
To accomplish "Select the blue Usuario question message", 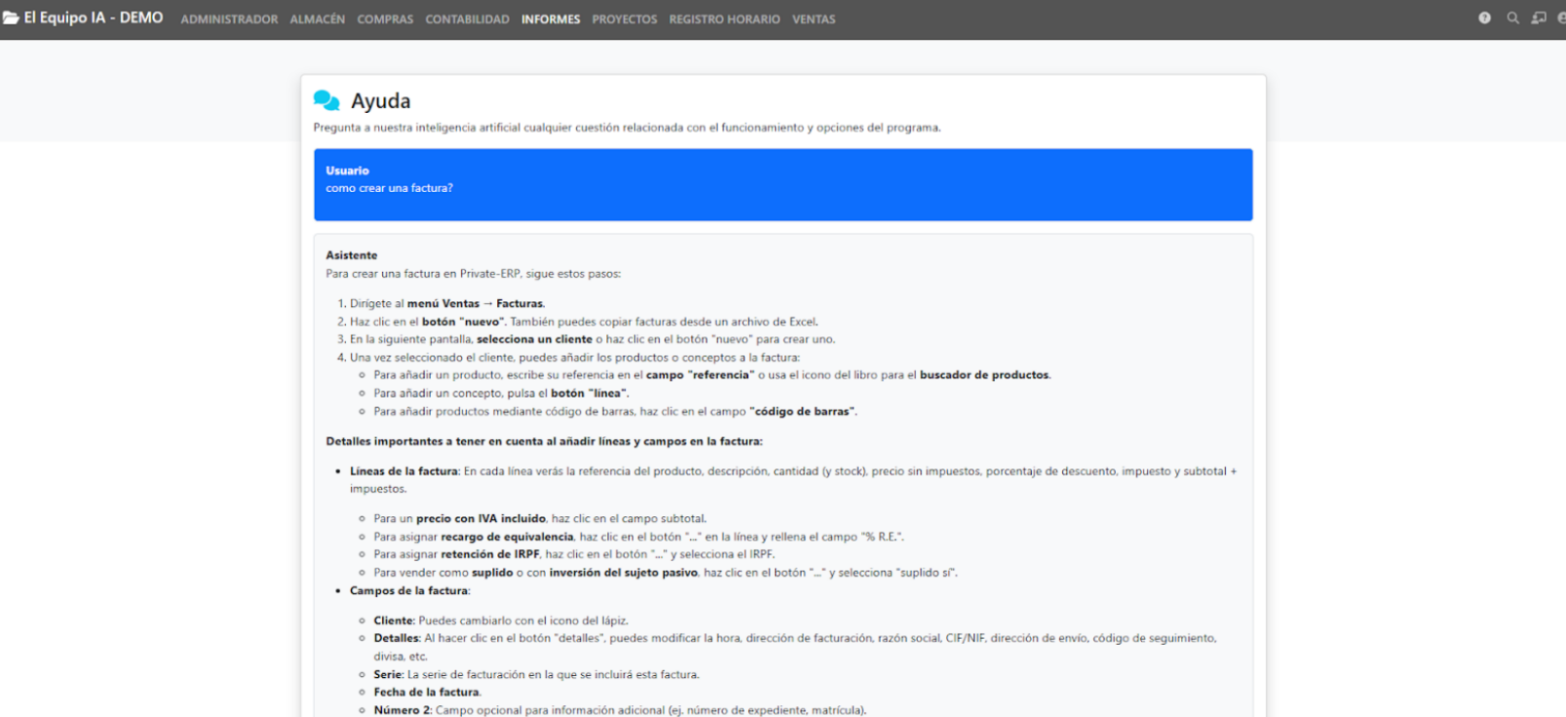I will [x=783, y=185].
